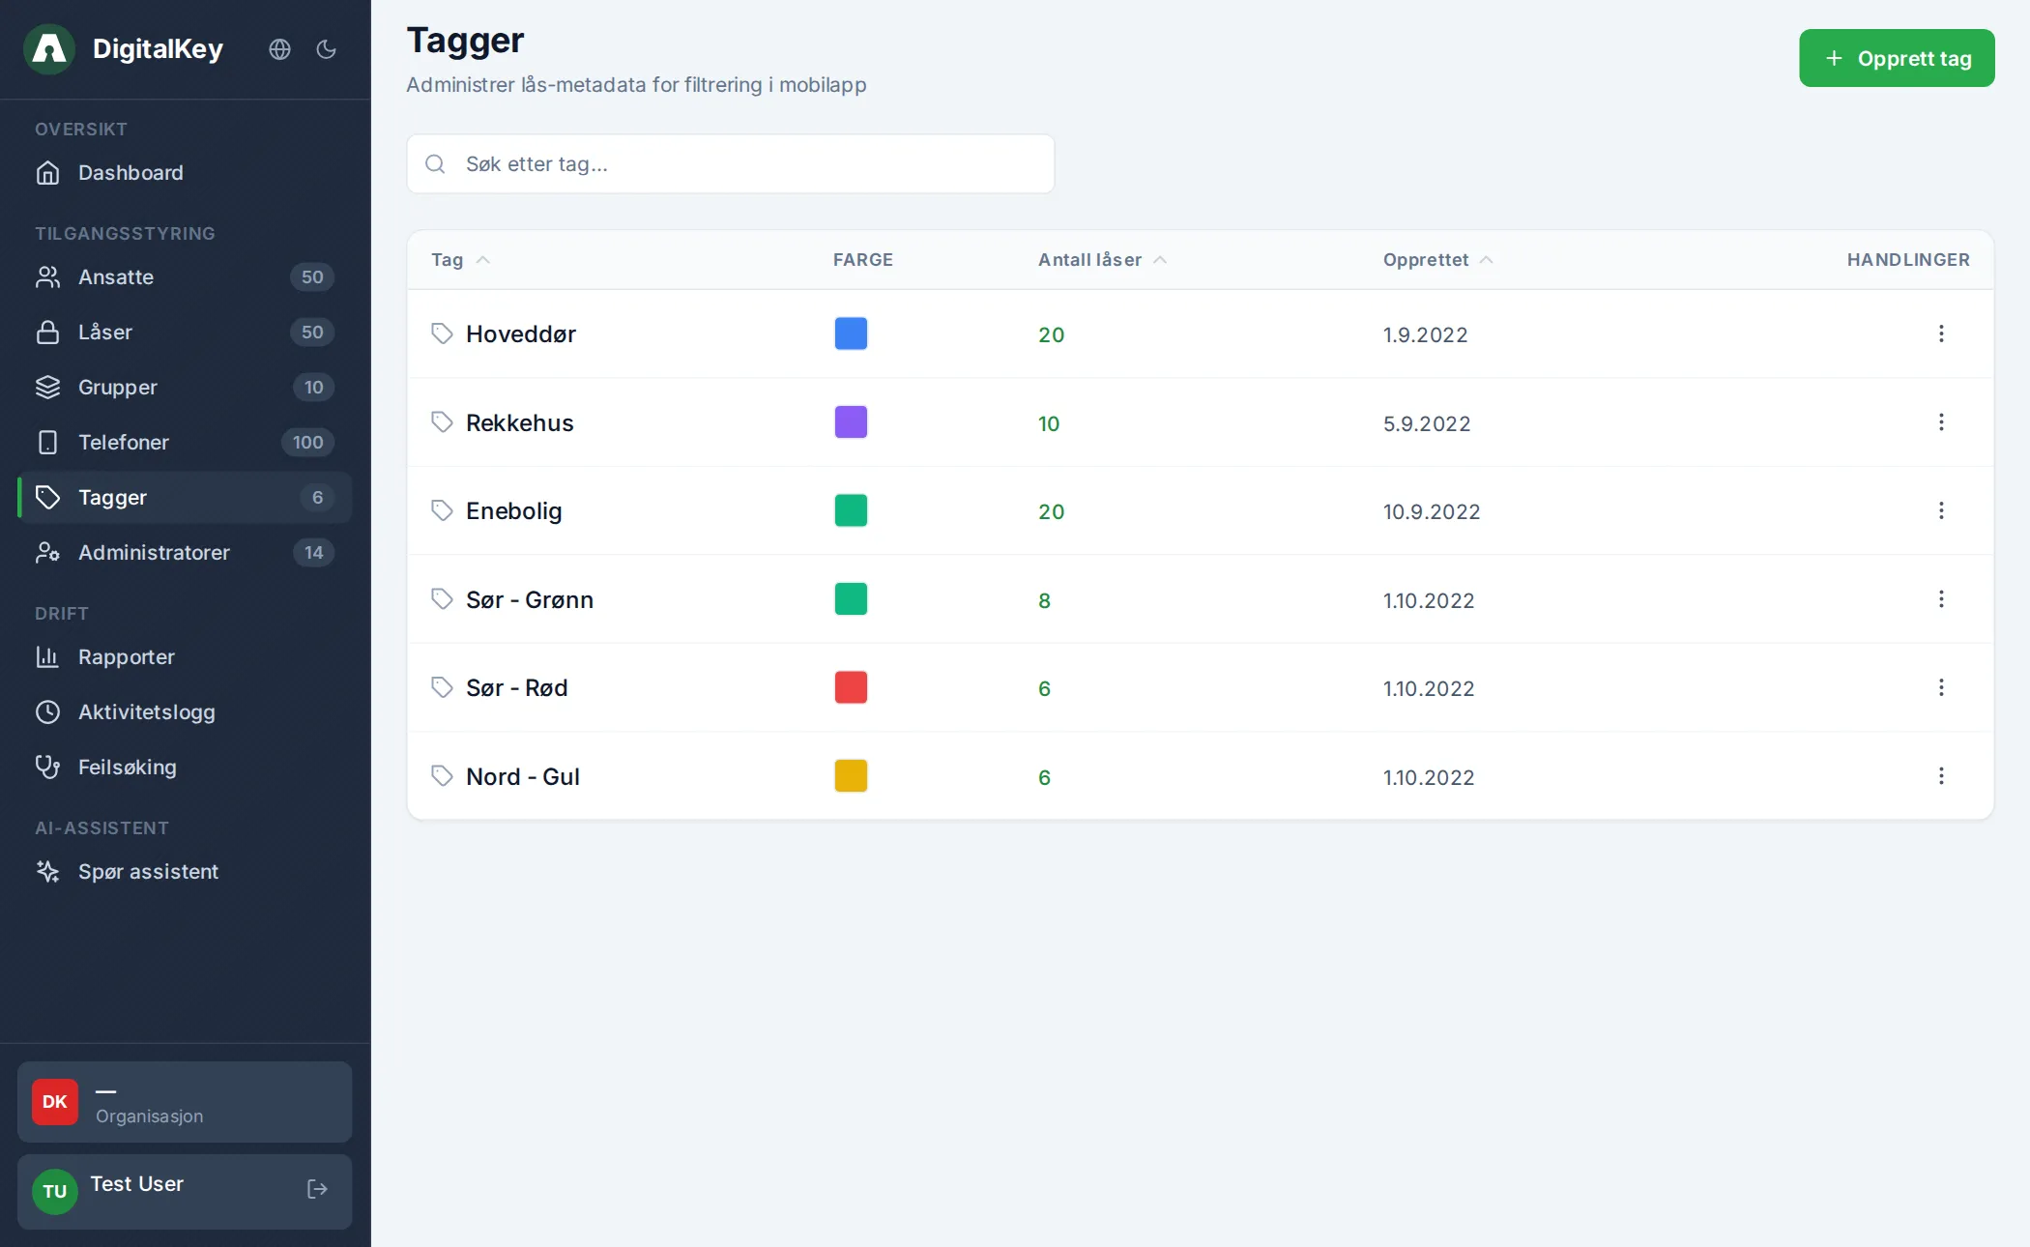Open actions menu for Sør - Grønn
The width and height of the screenshot is (2030, 1247).
click(1941, 599)
